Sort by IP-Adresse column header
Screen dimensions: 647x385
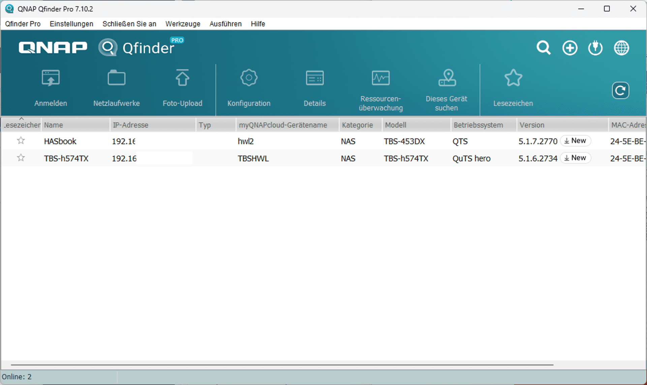[x=153, y=125]
